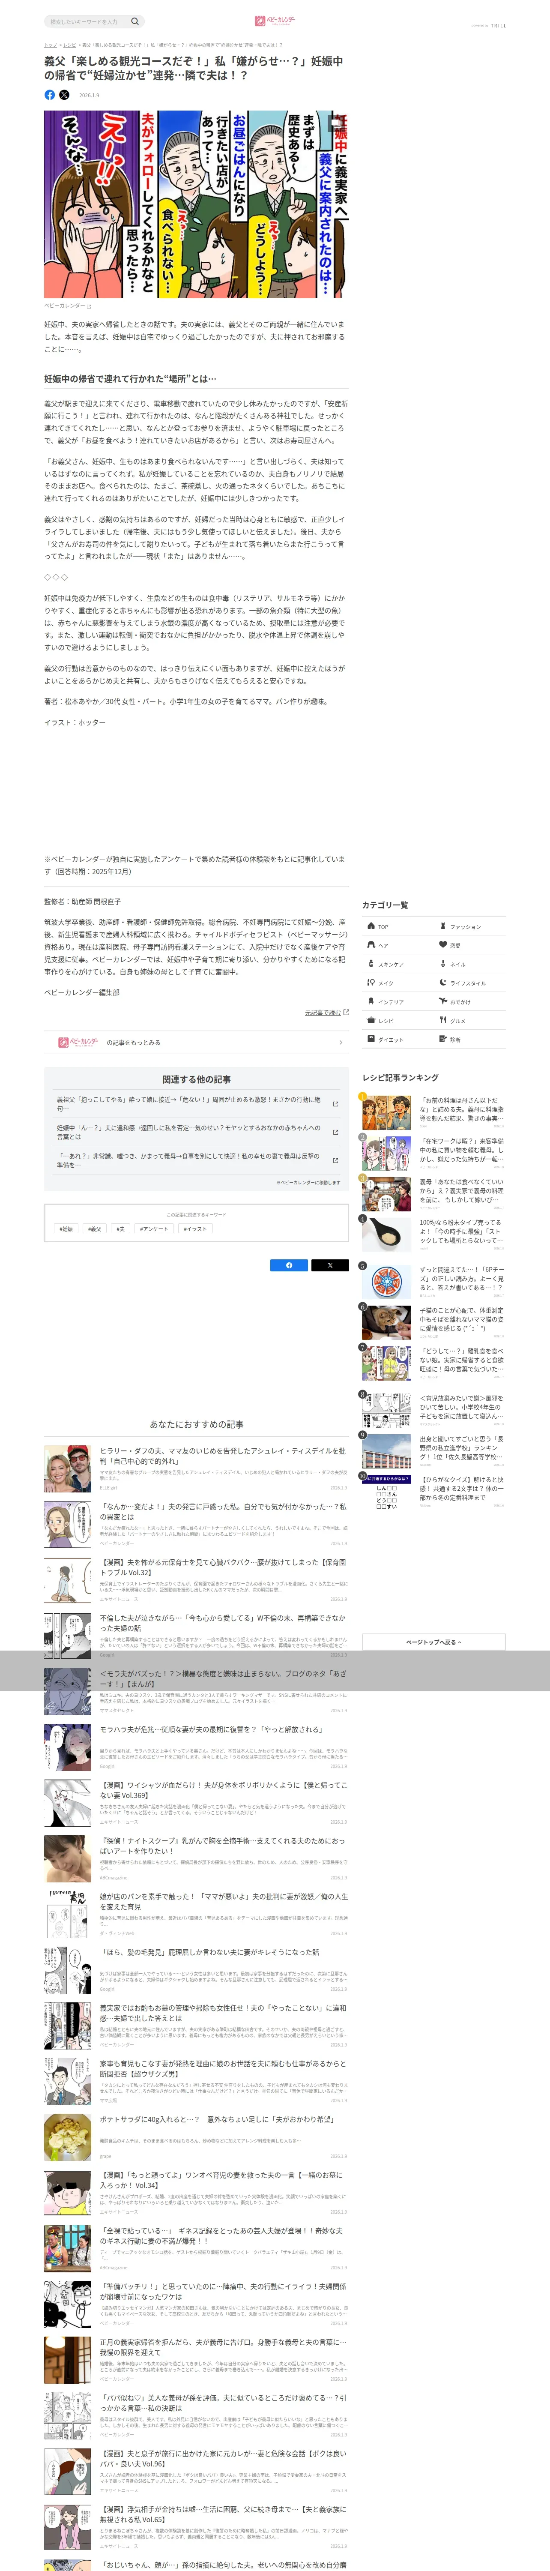The image size is (550, 2571).
Task: Open the Baby Calendar logo in header
Action: pos(275,20)
